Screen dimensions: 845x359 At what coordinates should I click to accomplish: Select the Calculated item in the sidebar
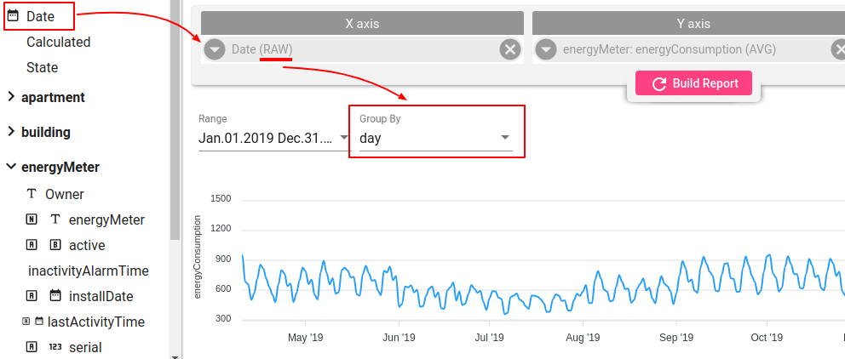58,42
